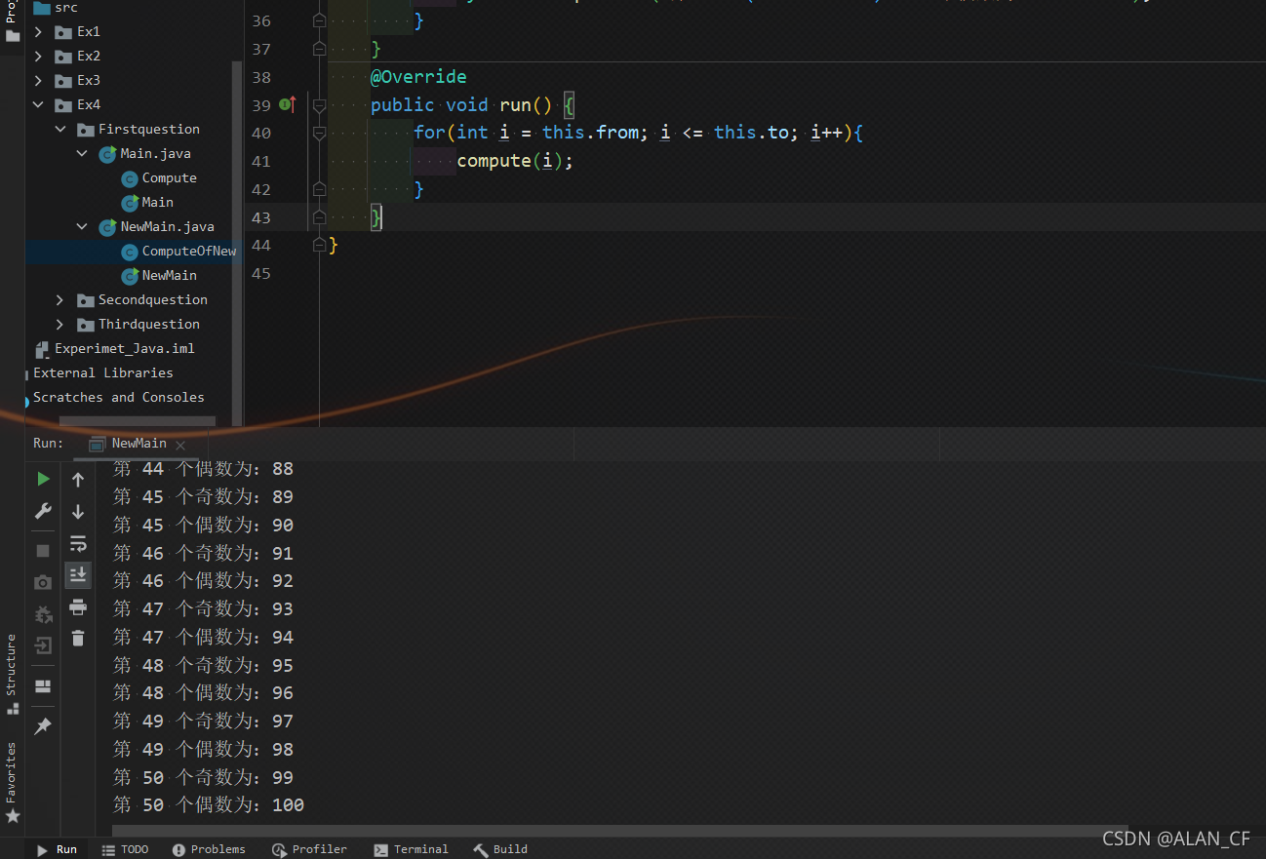Viewport: 1266px width, 859px height.
Task: Click the Print console output icon
Action: [x=79, y=607]
